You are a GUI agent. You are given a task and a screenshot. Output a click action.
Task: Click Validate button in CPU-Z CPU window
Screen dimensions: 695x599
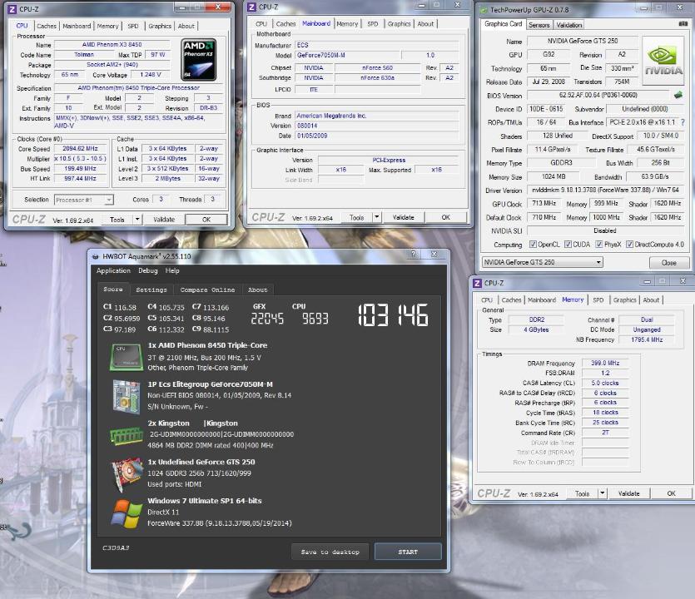(164, 220)
